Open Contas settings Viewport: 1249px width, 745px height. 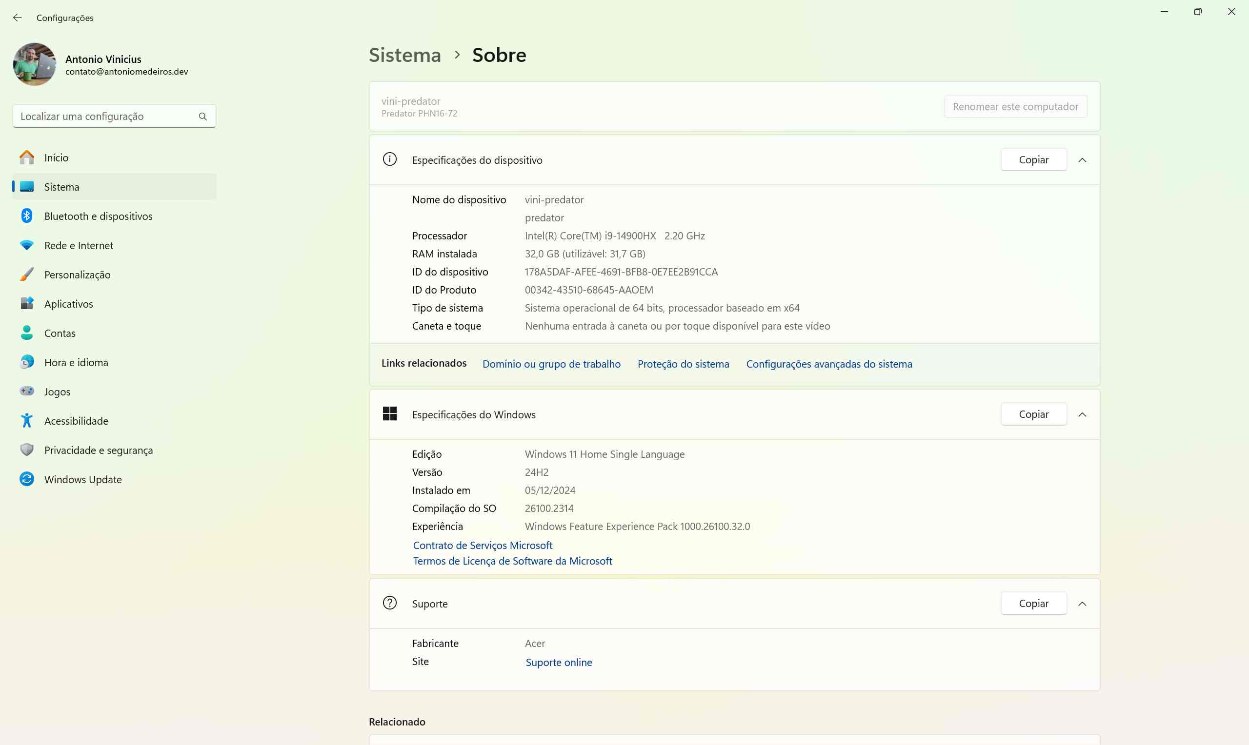115,333
